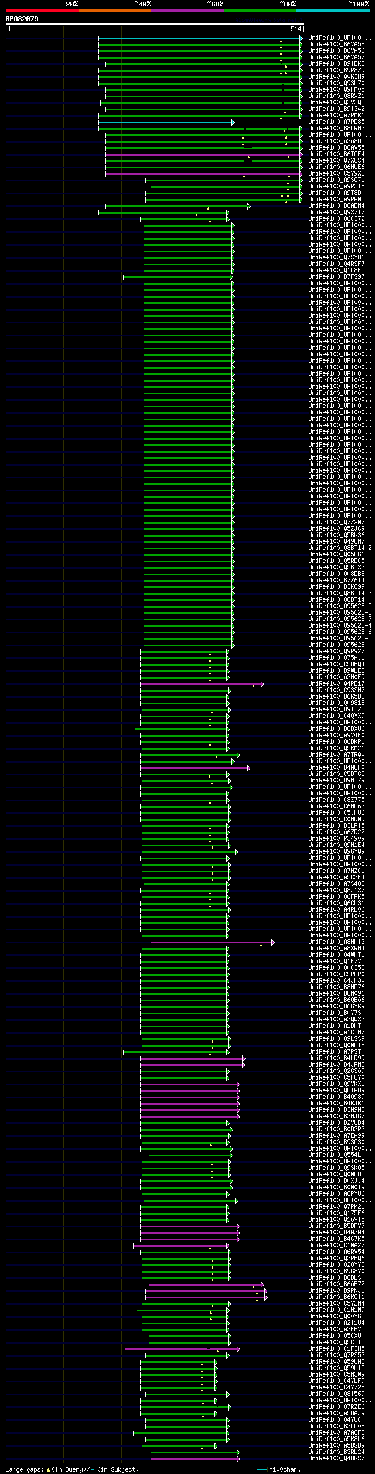Select the UniRef100_B8LRM3 label
Image resolution: width=375 pixels, height=1474 pixels.
coord(336,129)
